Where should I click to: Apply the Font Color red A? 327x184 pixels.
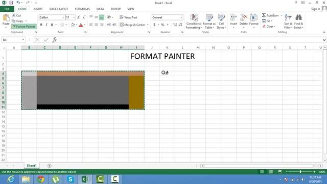click(81, 25)
